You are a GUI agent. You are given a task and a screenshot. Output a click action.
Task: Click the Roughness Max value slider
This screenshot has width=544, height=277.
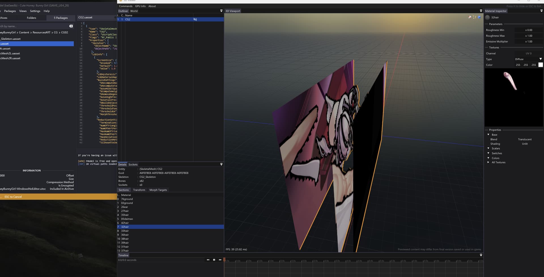[529, 36]
